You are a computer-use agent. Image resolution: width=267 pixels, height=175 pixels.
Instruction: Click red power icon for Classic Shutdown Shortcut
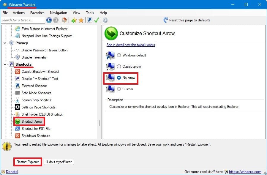click(x=18, y=71)
